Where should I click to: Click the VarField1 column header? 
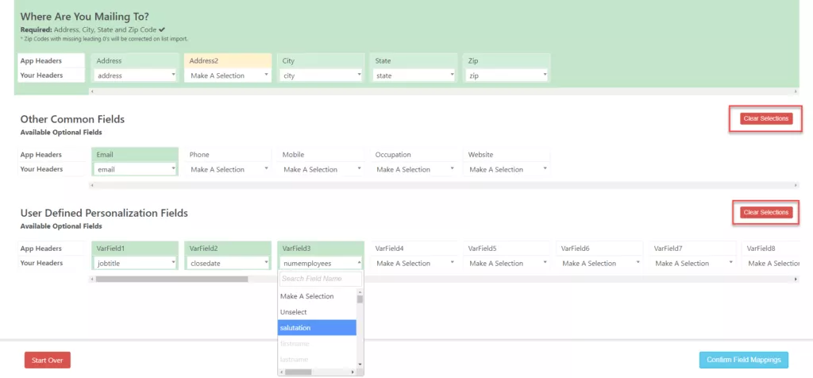135,249
